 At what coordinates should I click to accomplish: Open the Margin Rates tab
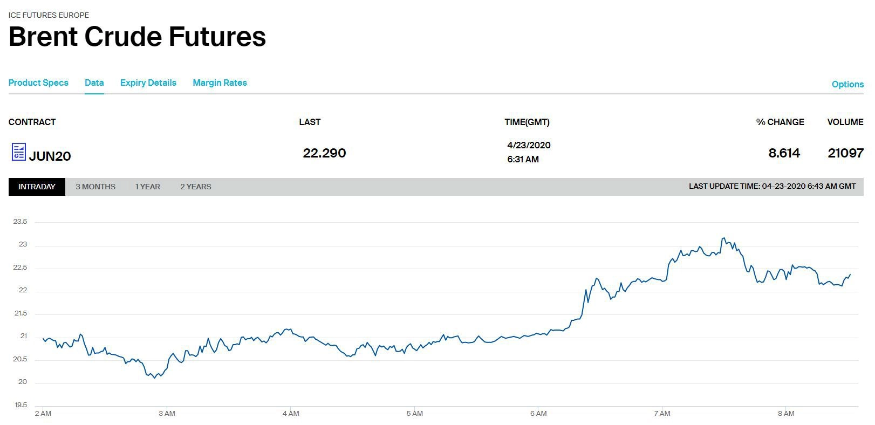coord(220,83)
